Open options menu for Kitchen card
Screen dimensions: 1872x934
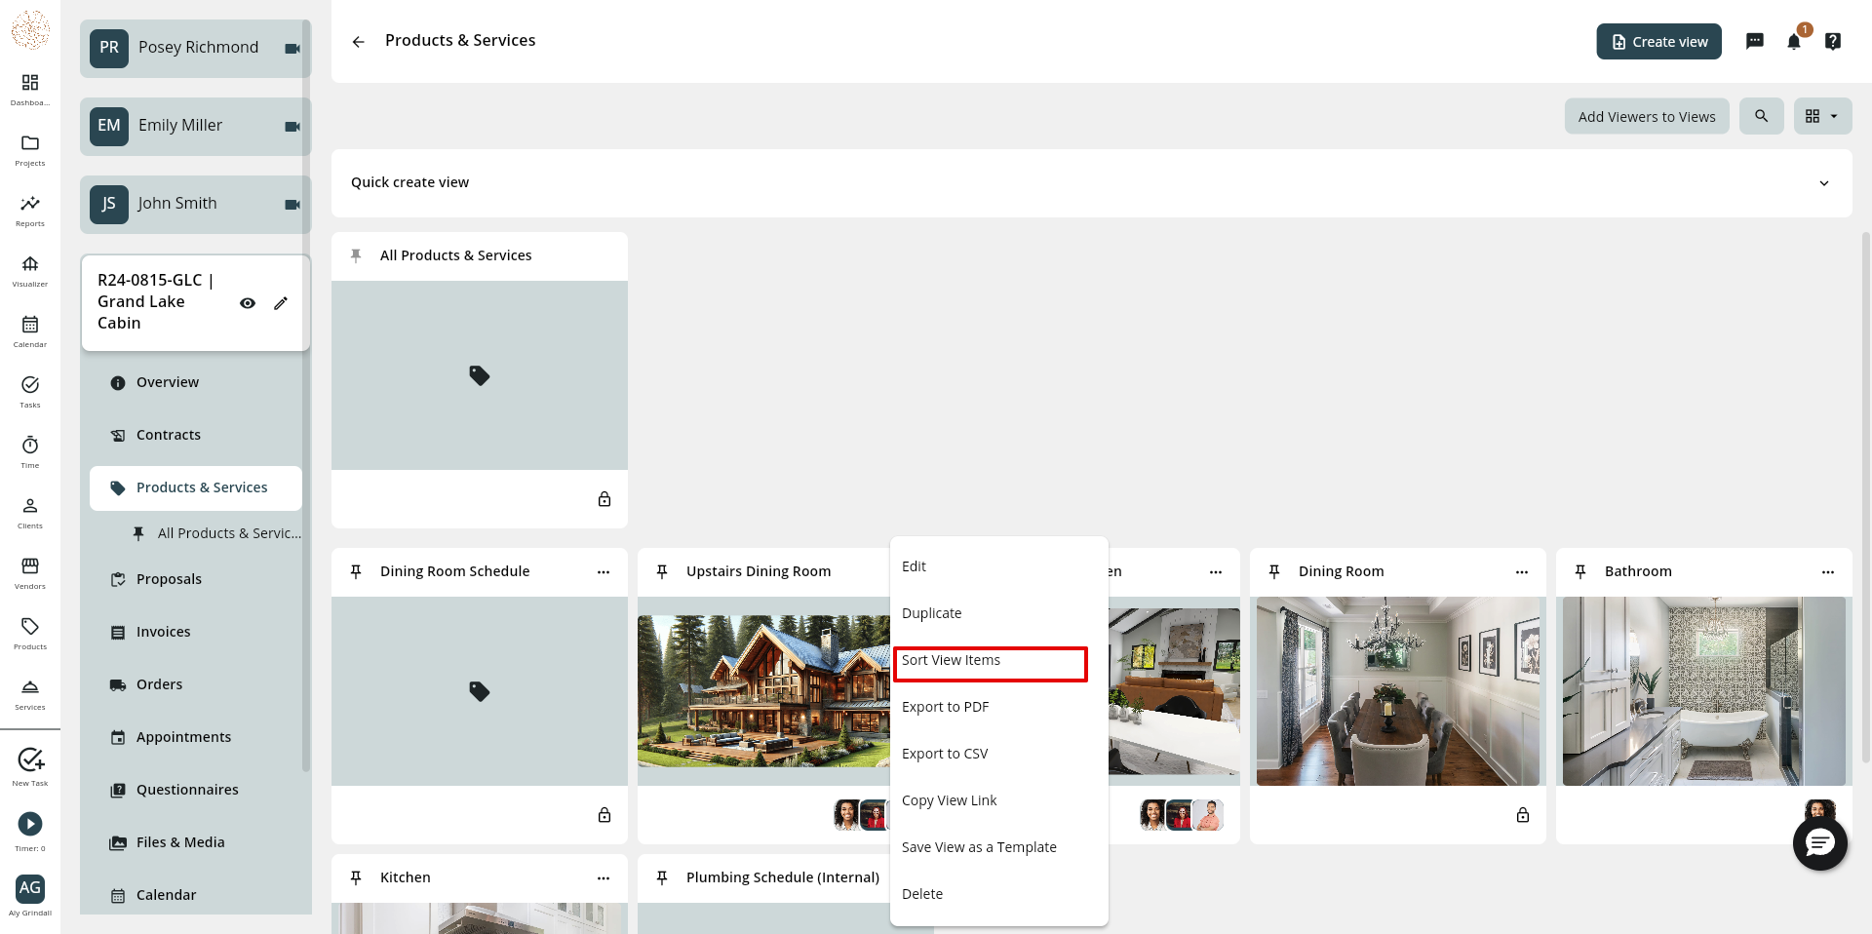click(x=604, y=878)
